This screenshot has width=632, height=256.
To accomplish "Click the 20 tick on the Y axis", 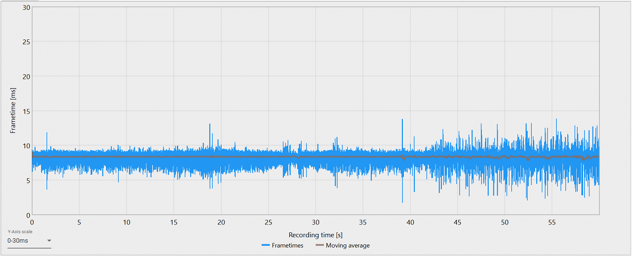I will (27, 76).
